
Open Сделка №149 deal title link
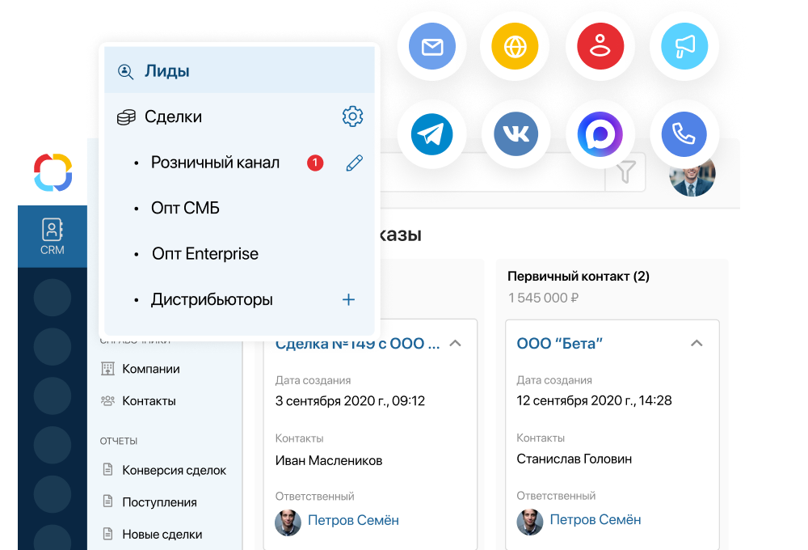click(x=358, y=344)
